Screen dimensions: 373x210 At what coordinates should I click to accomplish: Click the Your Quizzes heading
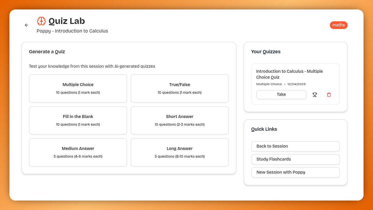(266, 51)
